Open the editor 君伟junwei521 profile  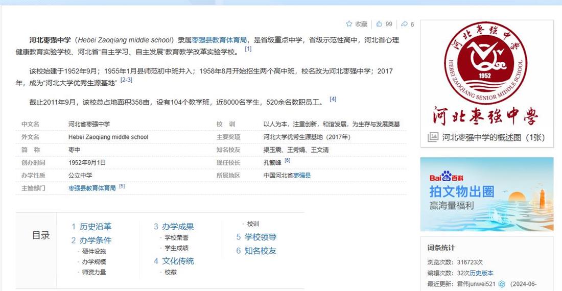pos(476,284)
